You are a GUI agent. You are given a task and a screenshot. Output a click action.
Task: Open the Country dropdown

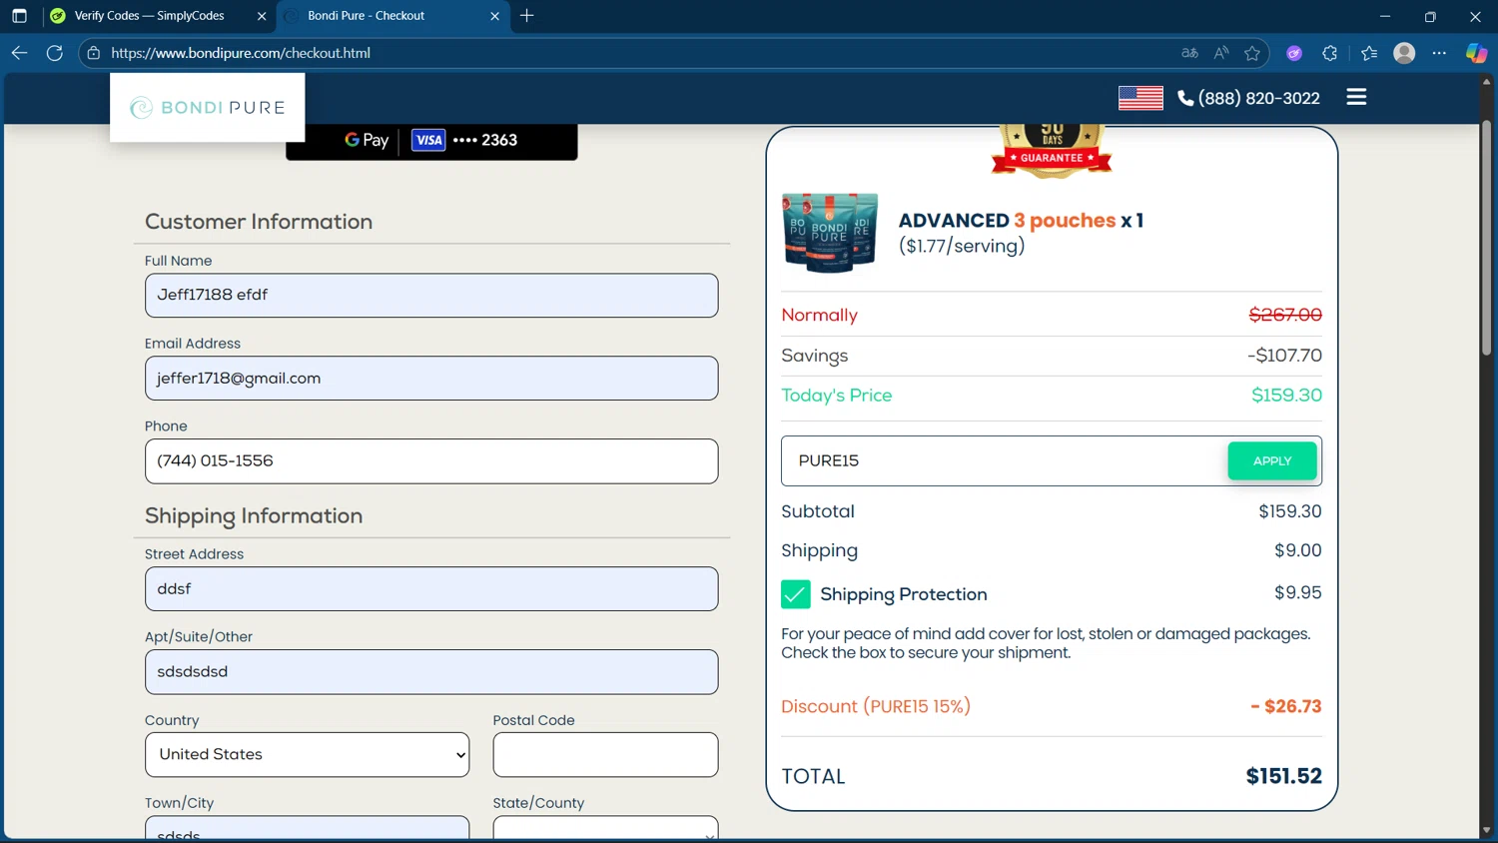(307, 755)
